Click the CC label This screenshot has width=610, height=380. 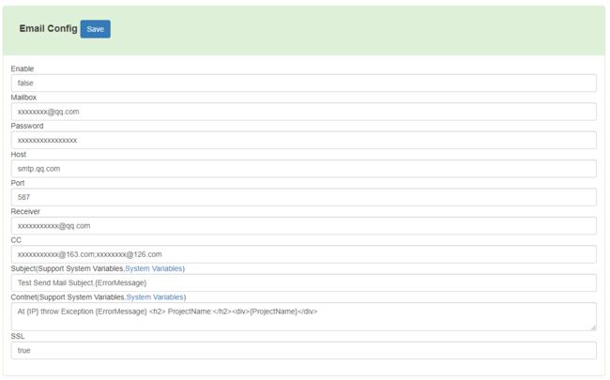(x=16, y=240)
